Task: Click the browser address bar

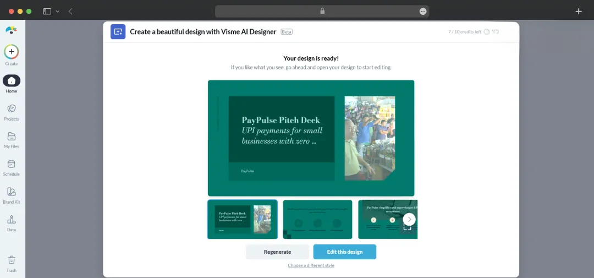Action: [x=322, y=12]
